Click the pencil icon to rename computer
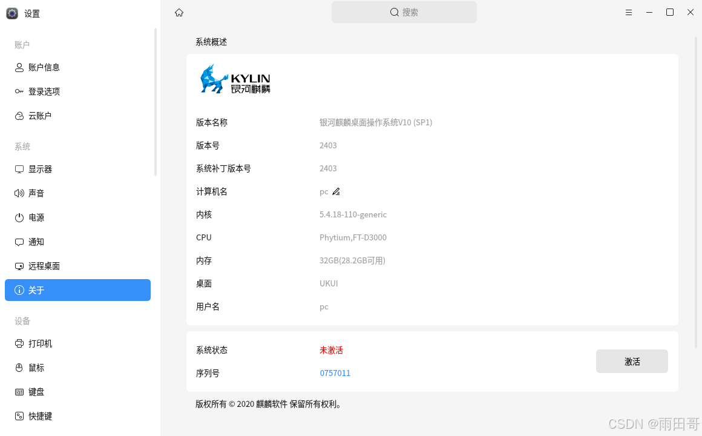 pyautogui.click(x=336, y=192)
